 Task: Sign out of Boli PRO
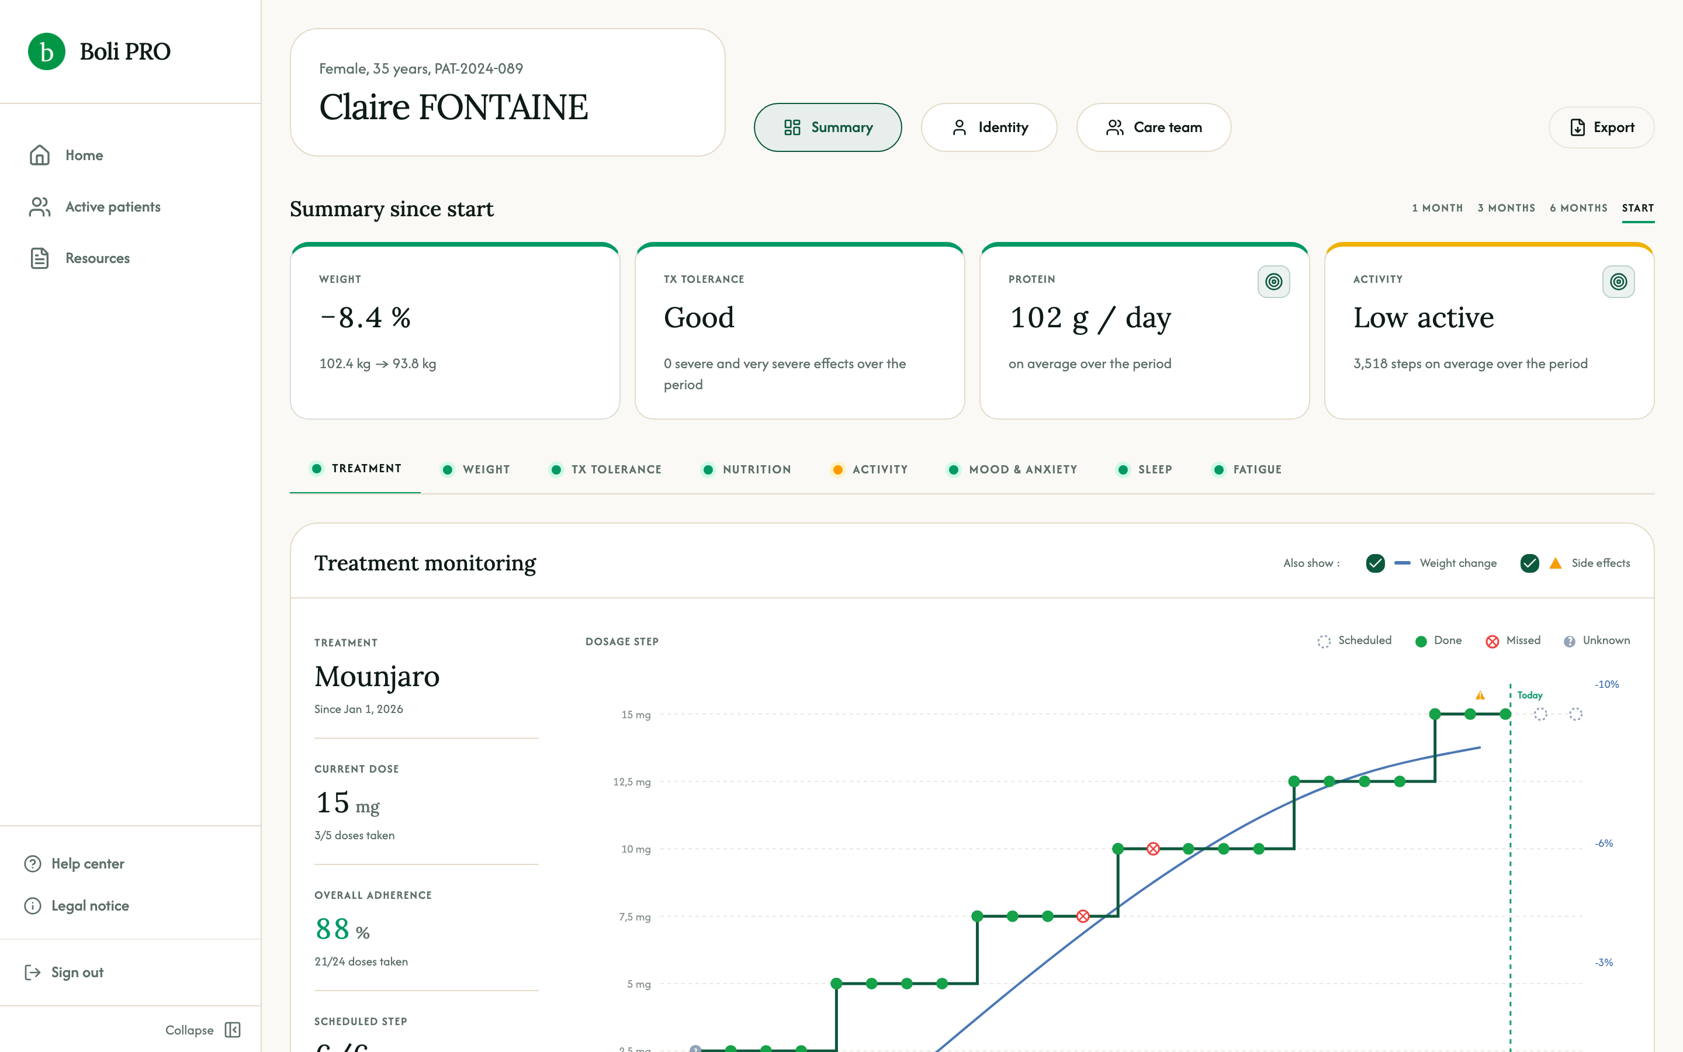click(63, 972)
